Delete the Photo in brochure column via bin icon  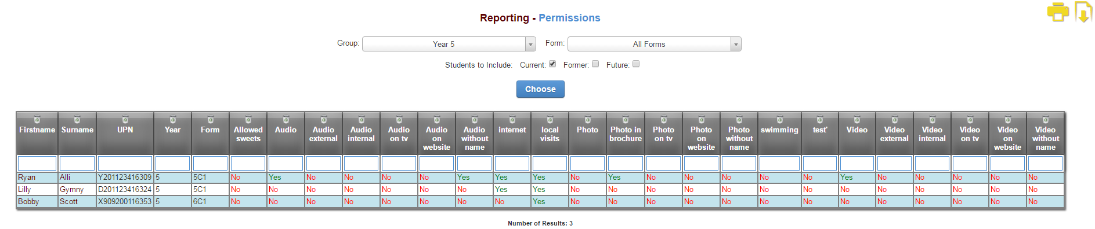tap(626, 120)
